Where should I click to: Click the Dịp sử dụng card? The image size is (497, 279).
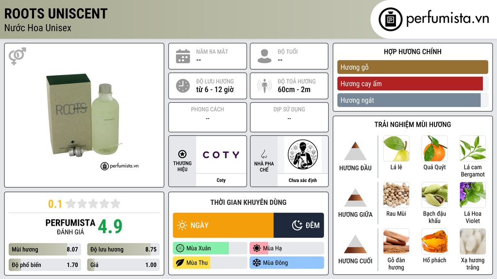click(289, 117)
